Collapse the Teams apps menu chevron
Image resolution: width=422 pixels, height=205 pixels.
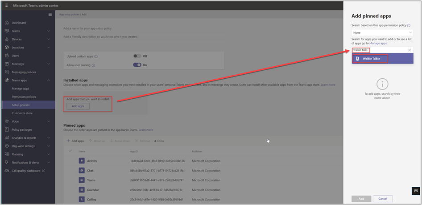click(49, 80)
